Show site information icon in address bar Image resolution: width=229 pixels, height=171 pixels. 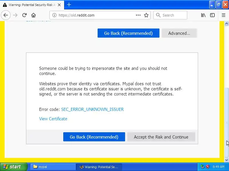pyautogui.click(x=54, y=15)
